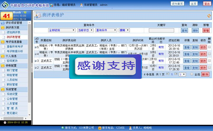This screenshot has width=213, height=131.
Task: Open 系统设置 menu item
Action: (x=12, y=94)
